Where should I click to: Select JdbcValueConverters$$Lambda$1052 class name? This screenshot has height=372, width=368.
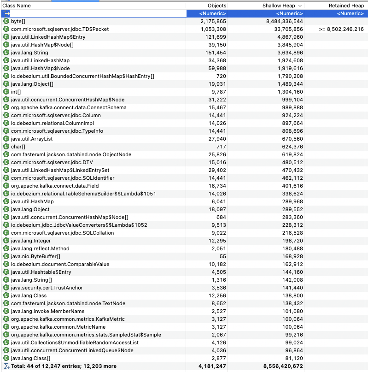tap(79, 225)
